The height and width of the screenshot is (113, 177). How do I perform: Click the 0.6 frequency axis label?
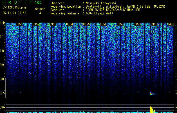(2, 107)
